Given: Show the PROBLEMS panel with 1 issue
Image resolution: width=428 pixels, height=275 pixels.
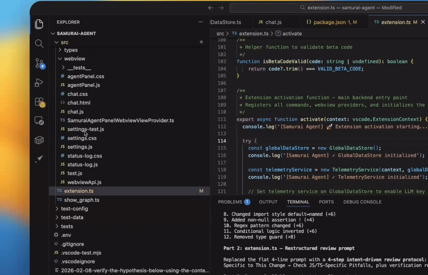Looking at the screenshot, I should (231, 201).
